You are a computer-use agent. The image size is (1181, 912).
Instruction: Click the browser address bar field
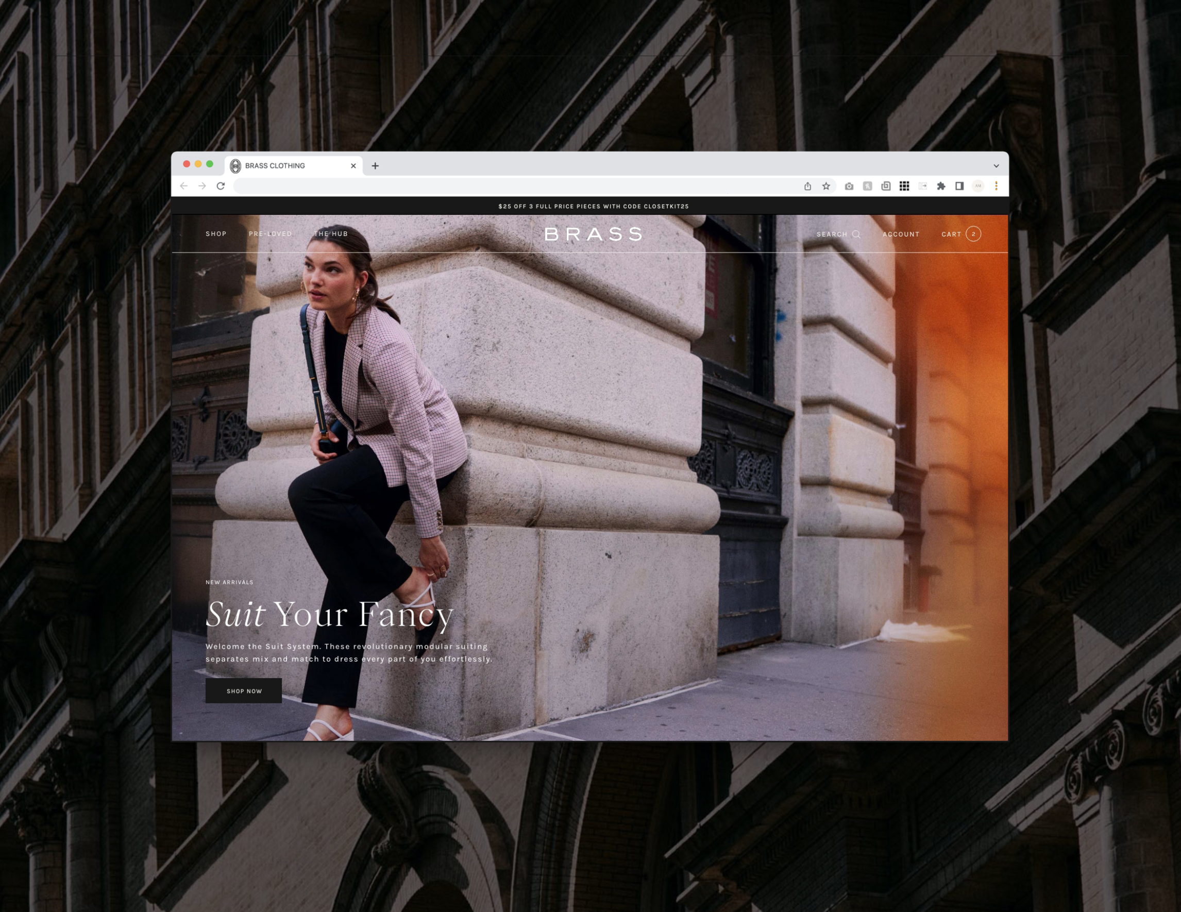click(514, 186)
